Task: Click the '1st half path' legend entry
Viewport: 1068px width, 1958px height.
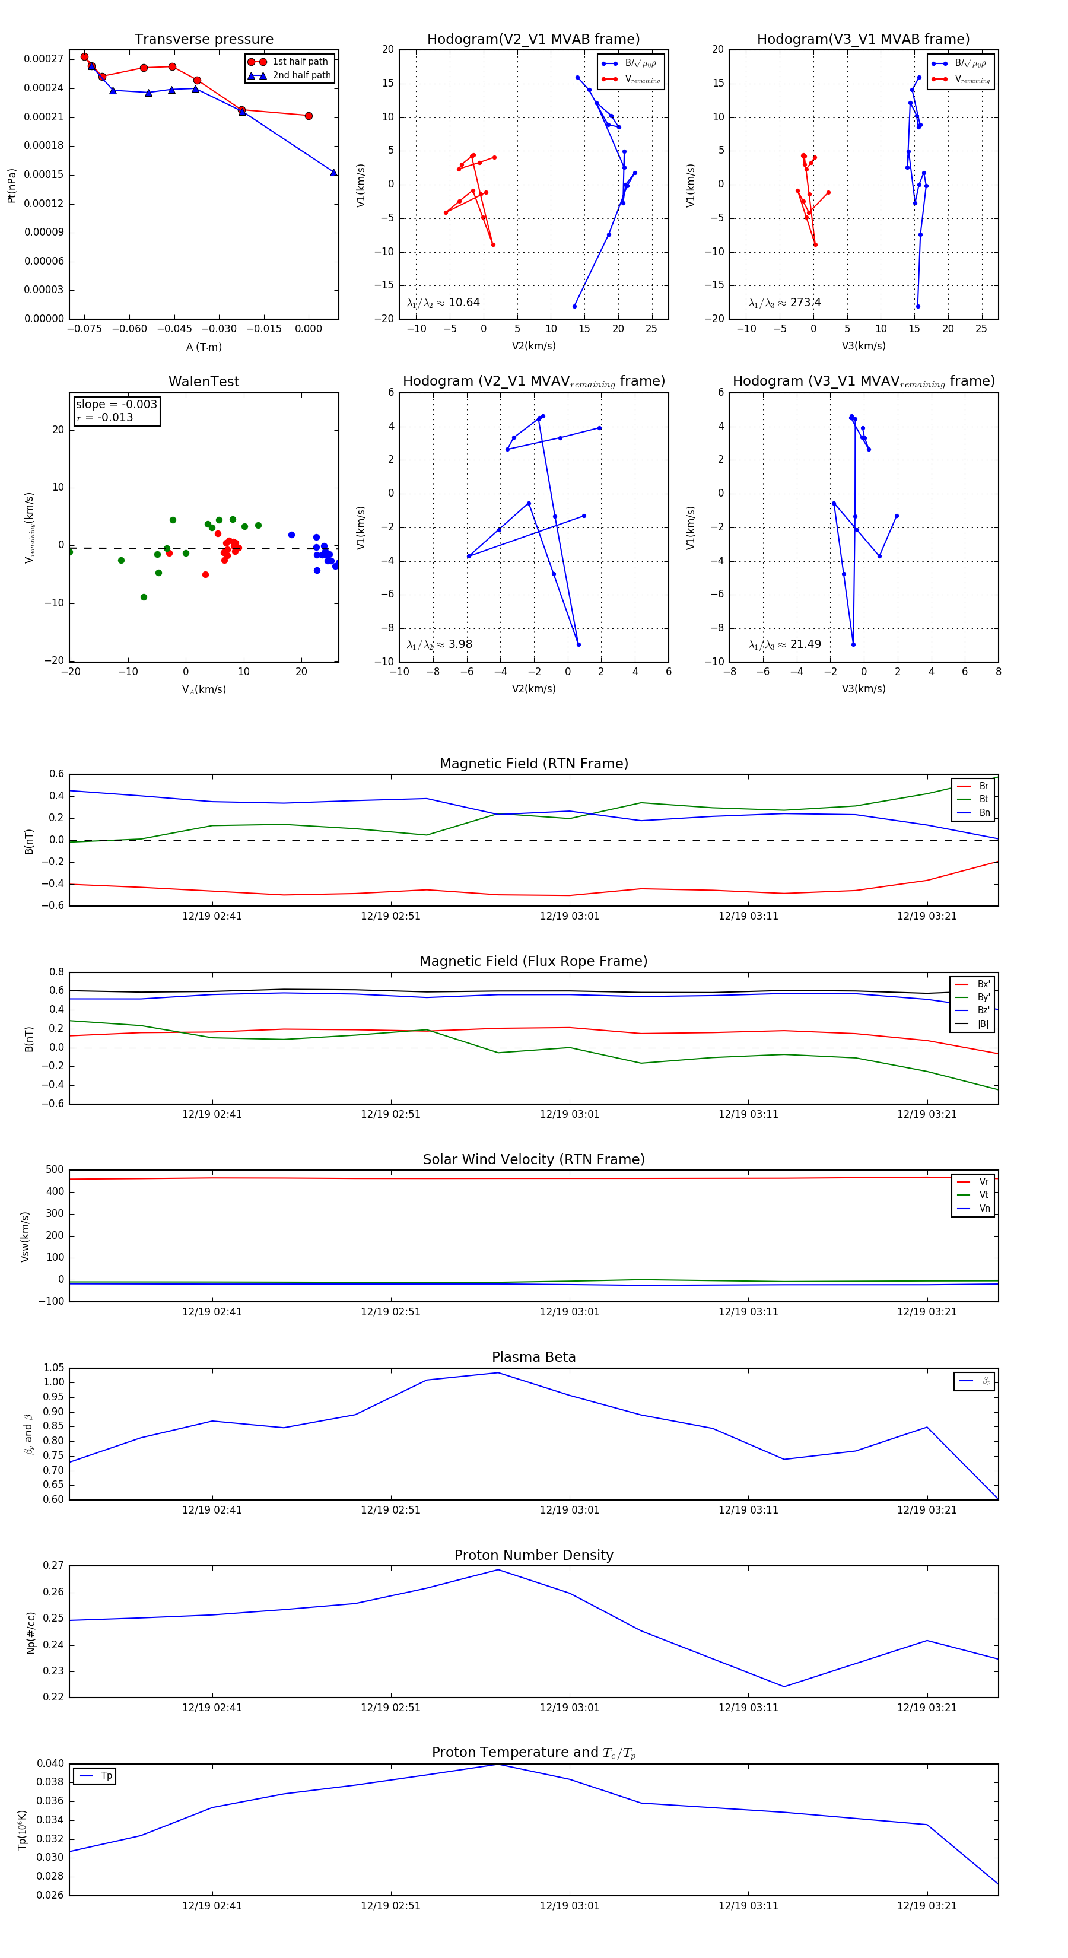Action: (290, 62)
